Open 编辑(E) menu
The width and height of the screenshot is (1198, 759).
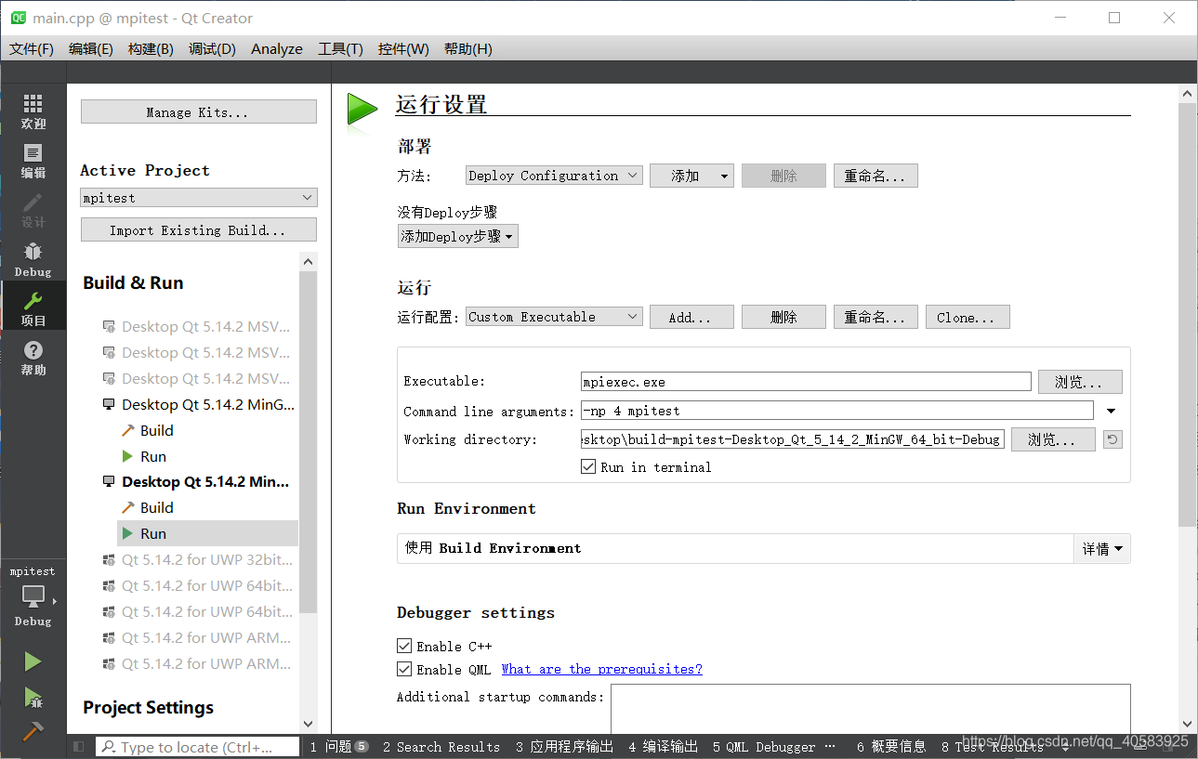point(91,48)
